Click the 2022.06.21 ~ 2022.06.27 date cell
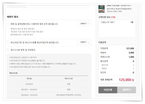145x104 pixels. pos(29,89)
